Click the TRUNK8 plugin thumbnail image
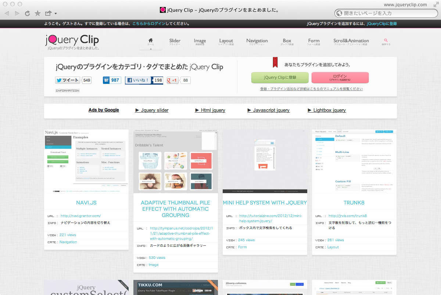Viewport: 441px width, 295px height. (354, 161)
